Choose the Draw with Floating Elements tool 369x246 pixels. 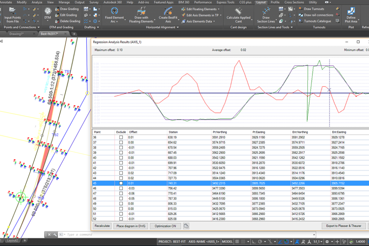click(x=141, y=11)
